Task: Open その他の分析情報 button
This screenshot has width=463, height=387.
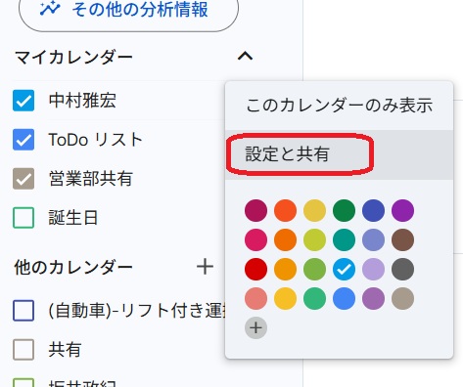Action: coord(128,10)
